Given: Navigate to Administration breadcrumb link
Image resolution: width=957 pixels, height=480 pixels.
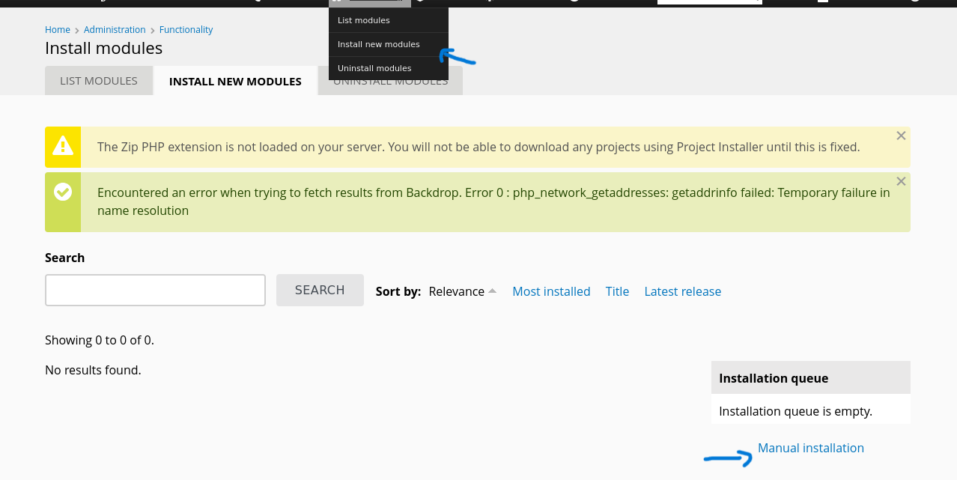Looking at the screenshot, I should [x=115, y=29].
